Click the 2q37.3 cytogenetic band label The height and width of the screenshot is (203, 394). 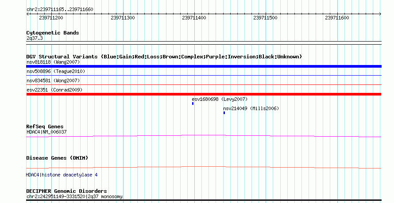(x=35, y=38)
